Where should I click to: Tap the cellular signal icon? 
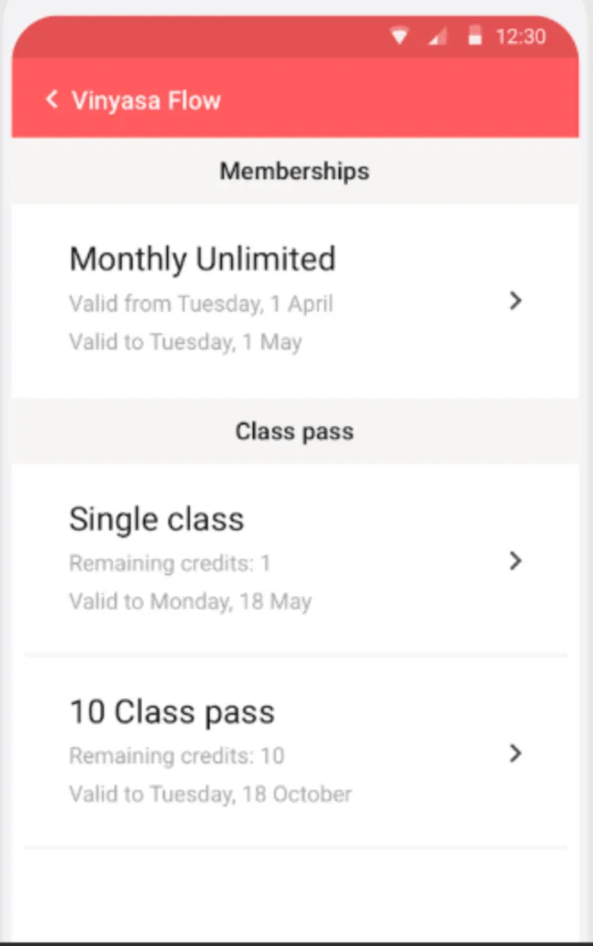coord(438,36)
